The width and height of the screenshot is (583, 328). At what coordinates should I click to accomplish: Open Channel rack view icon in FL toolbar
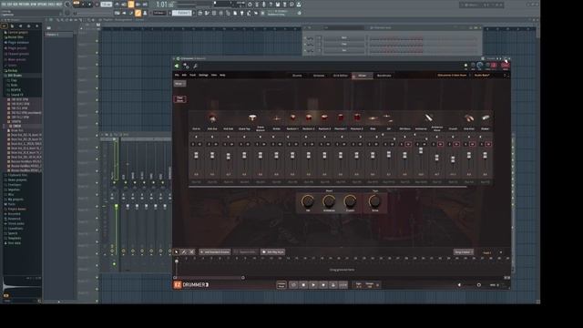[214, 13]
